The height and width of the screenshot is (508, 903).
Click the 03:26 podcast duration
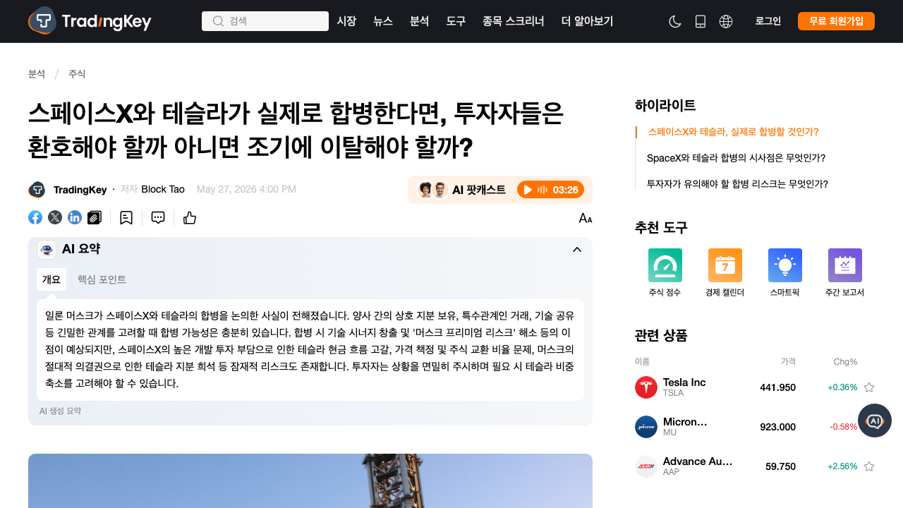pos(566,190)
